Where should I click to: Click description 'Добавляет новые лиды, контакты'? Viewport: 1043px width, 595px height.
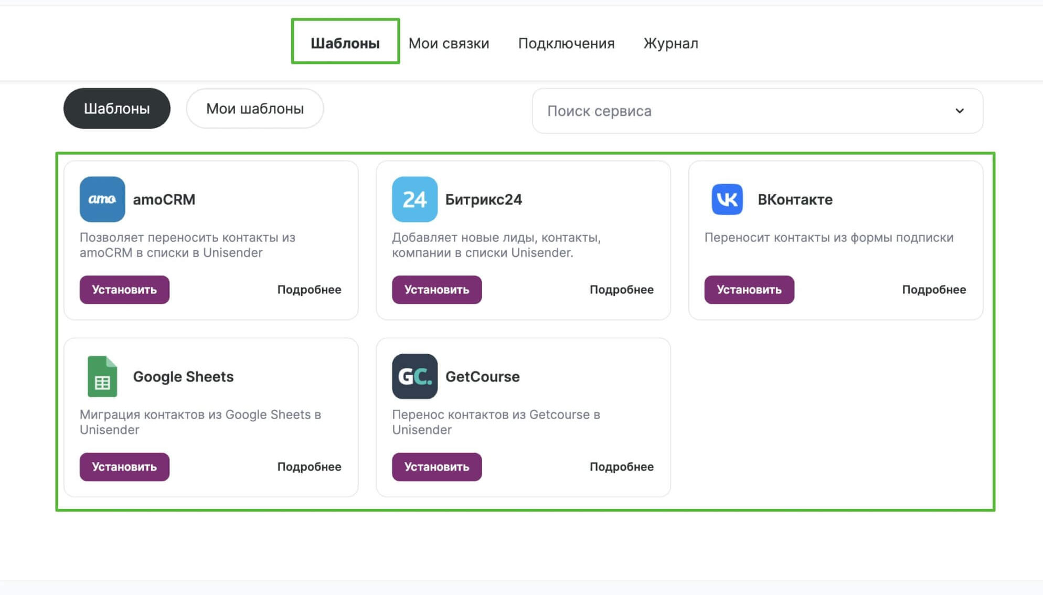point(496,245)
